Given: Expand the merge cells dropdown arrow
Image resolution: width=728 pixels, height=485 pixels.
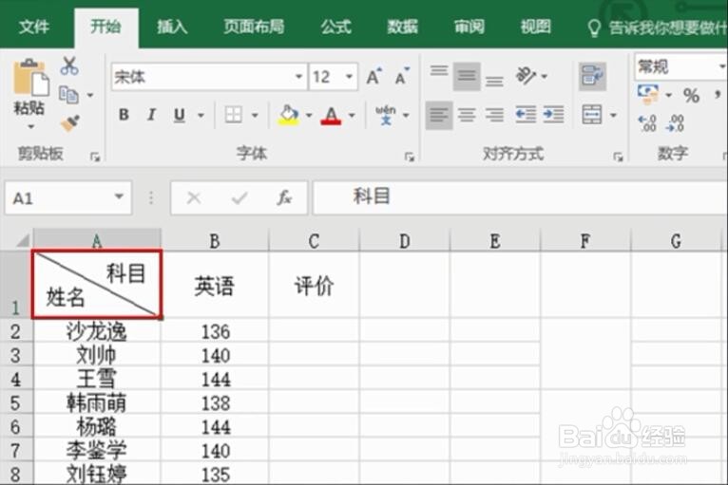Looking at the screenshot, I should click(613, 115).
